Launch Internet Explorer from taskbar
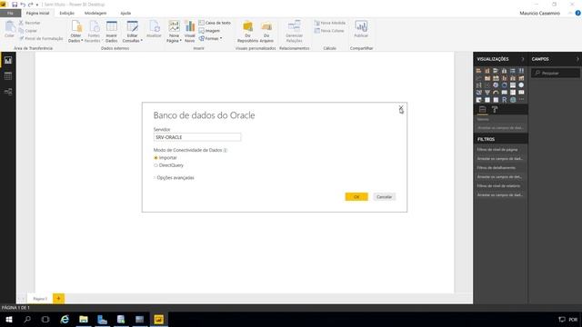The height and width of the screenshot is (327, 582). tap(65, 319)
